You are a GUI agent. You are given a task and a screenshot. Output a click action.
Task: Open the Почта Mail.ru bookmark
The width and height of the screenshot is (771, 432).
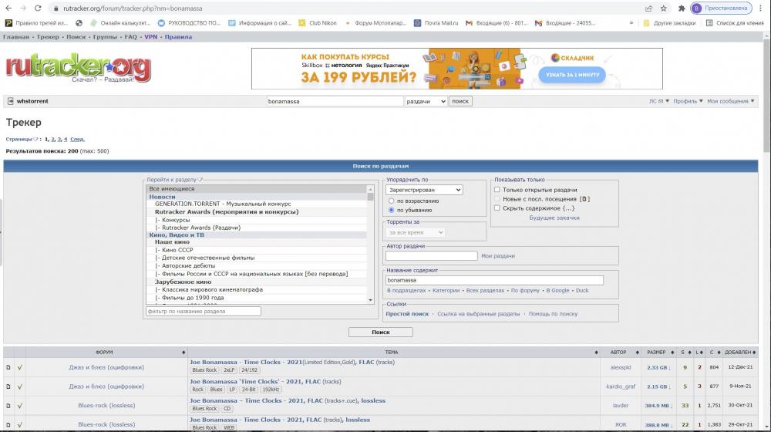(x=436, y=22)
